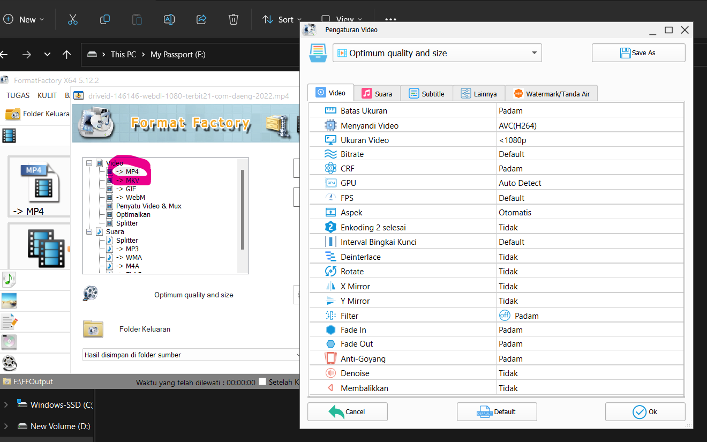Select -> GIF in the format tree
The width and height of the screenshot is (707, 442).
click(x=126, y=189)
